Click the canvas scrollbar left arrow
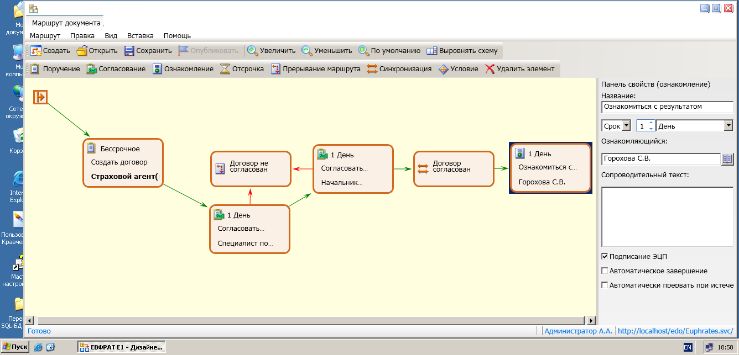This screenshot has height=355, width=739. click(x=30, y=320)
